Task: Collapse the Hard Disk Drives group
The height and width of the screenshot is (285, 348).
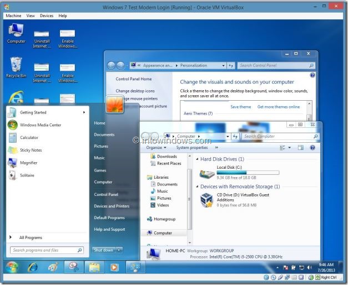Action: 197,159
